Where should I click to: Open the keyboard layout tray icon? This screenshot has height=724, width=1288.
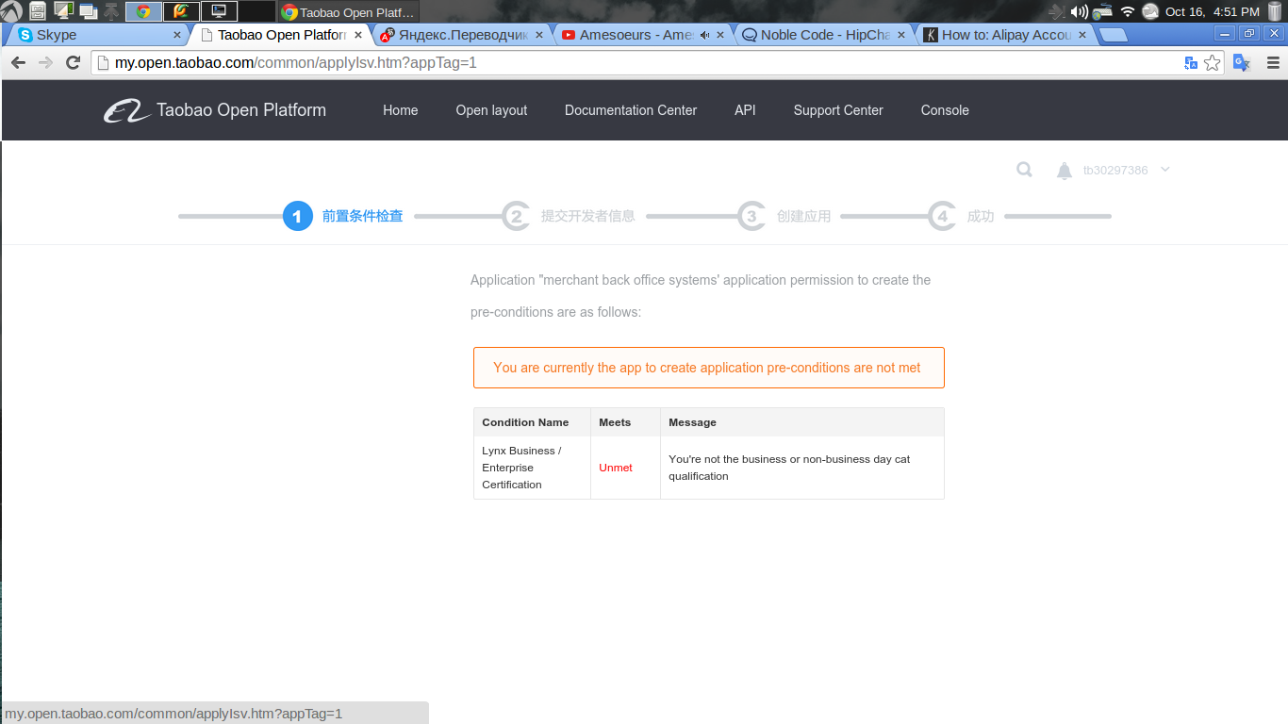click(x=1102, y=11)
